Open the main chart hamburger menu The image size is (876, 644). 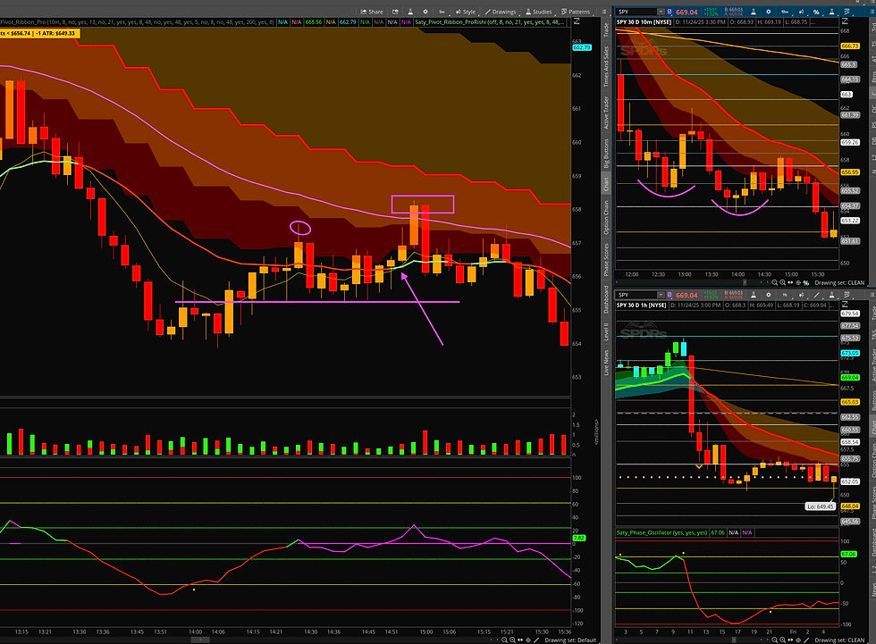[603, 12]
